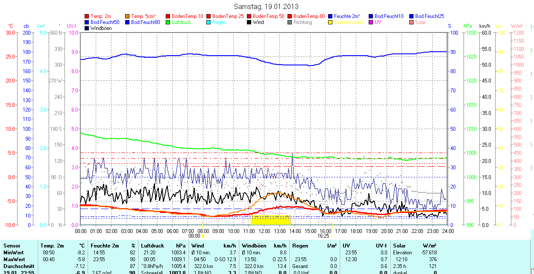Click the yellow Sonnenschein legend swatch

[331, 22]
